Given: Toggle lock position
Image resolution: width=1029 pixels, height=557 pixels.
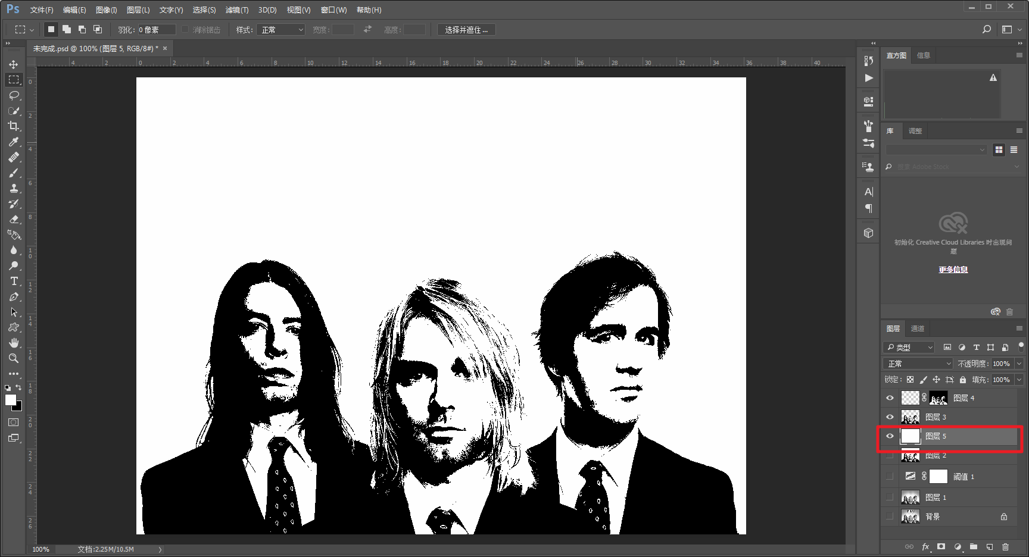Looking at the screenshot, I should (936, 380).
